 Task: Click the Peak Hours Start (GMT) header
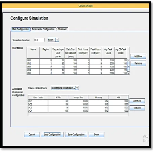pos(83,53)
